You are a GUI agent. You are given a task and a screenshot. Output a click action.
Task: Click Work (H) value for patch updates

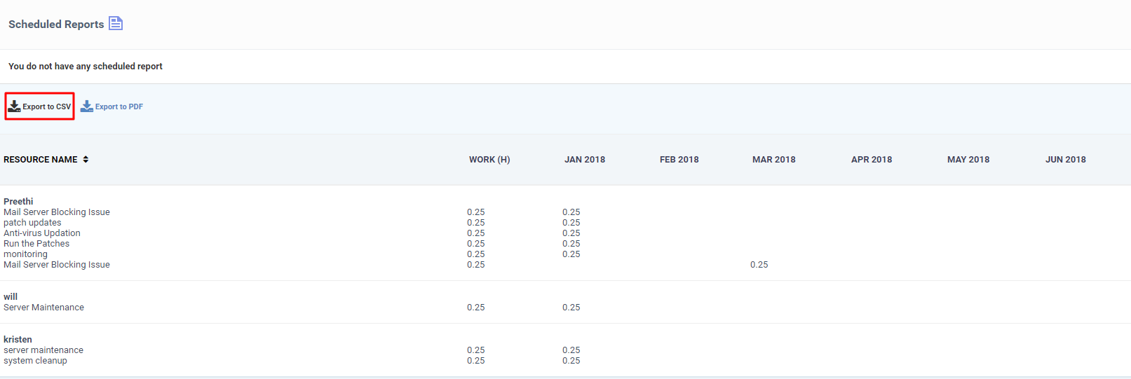pyautogui.click(x=476, y=222)
